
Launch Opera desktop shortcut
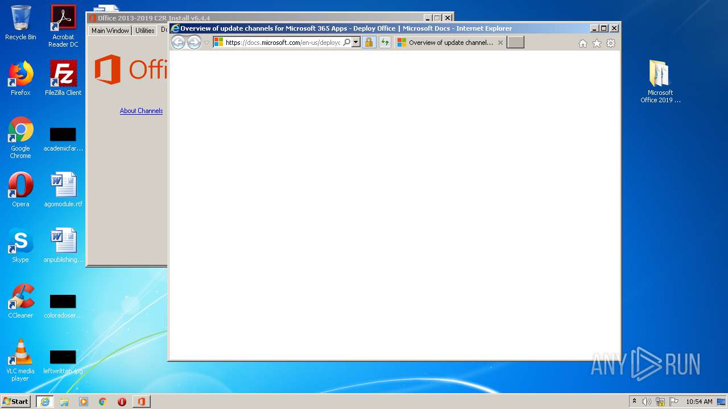pyautogui.click(x=20, y=190)
